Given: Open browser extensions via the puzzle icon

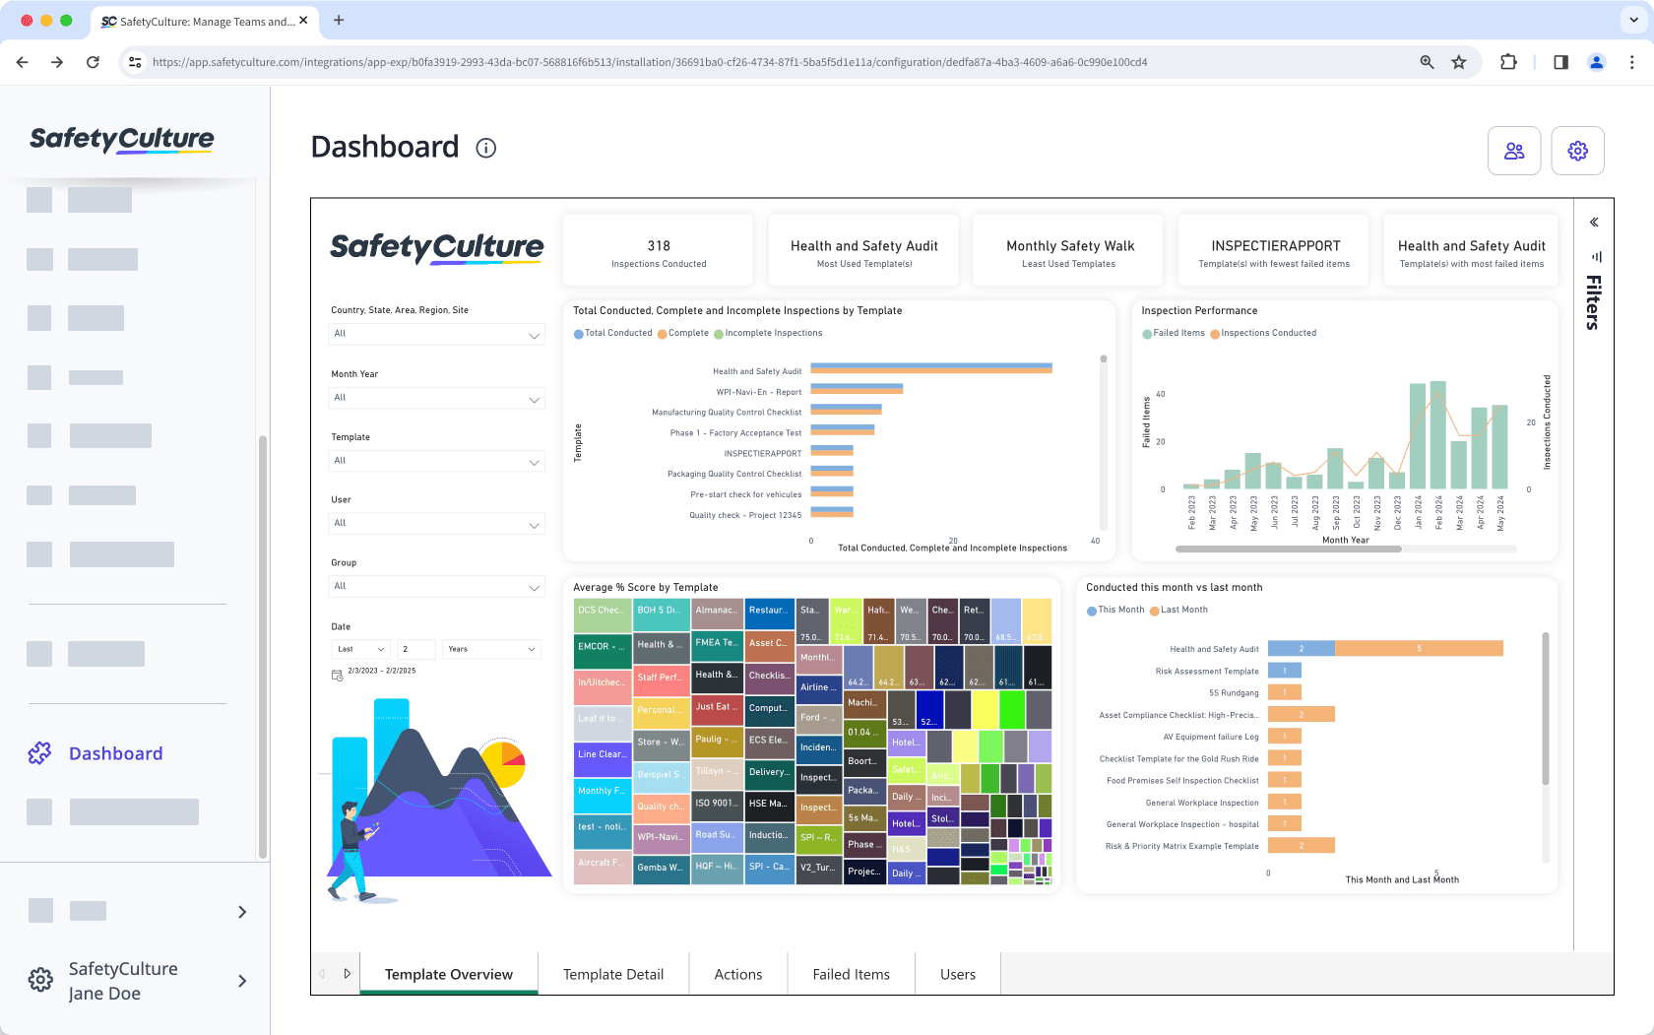Looking at the screenshot, I should click(1508, 61).
